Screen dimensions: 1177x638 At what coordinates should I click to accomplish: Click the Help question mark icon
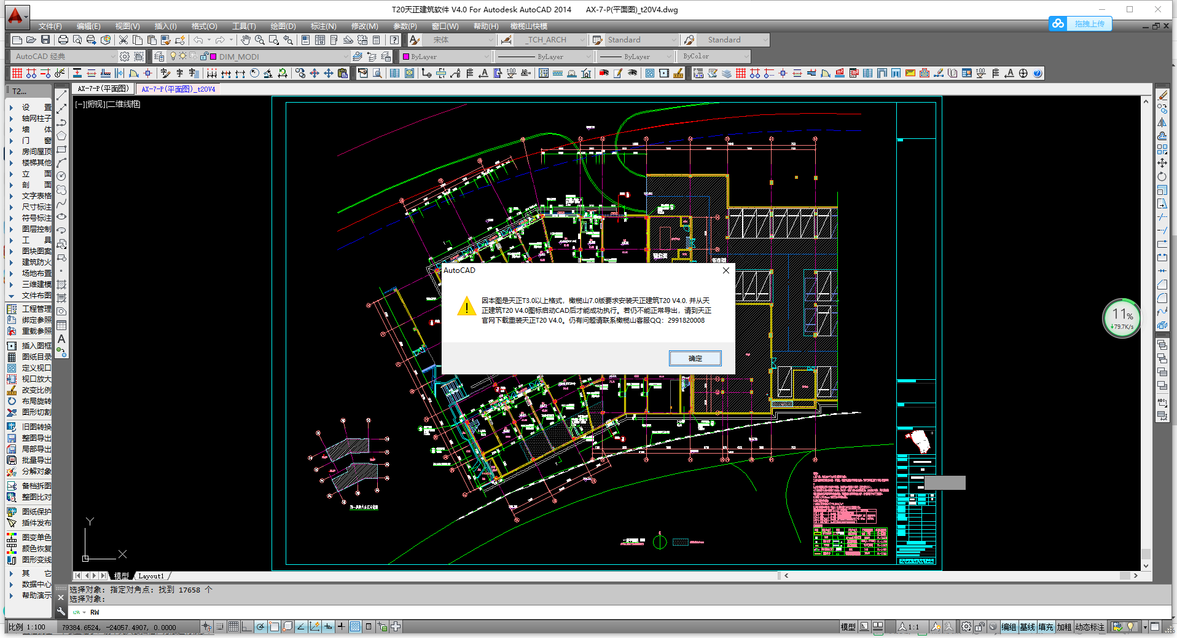[x=394, y=40]
